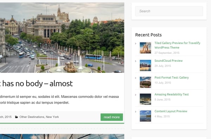Open 'Tiled Gallery Preview for Travelify' post link

[x=177, y=45]
